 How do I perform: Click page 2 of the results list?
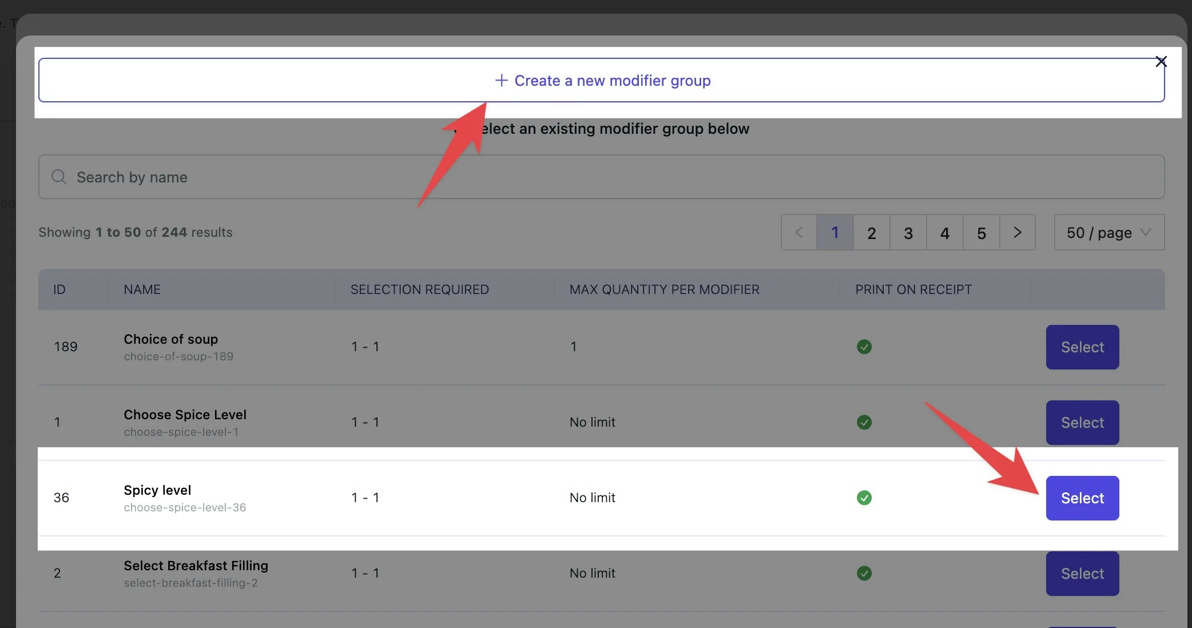pyautogui.click(x=871, y=232)
